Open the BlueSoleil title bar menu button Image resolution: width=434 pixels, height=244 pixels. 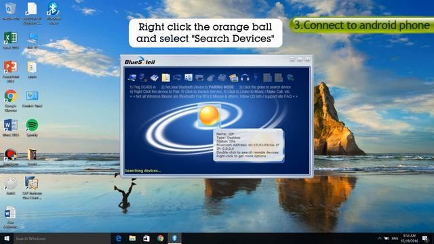point(292,60)
